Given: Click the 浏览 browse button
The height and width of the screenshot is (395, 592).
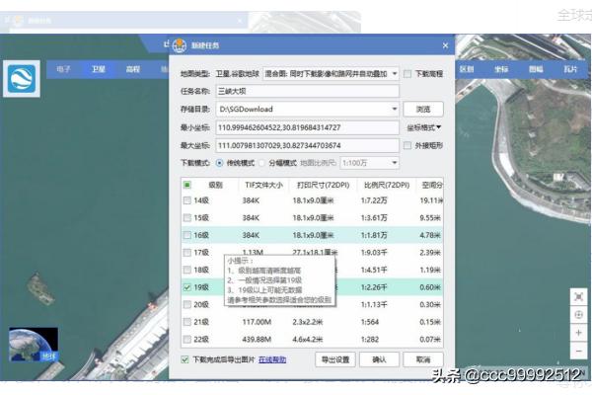Looking at the screenshot, I should [423, 109].
